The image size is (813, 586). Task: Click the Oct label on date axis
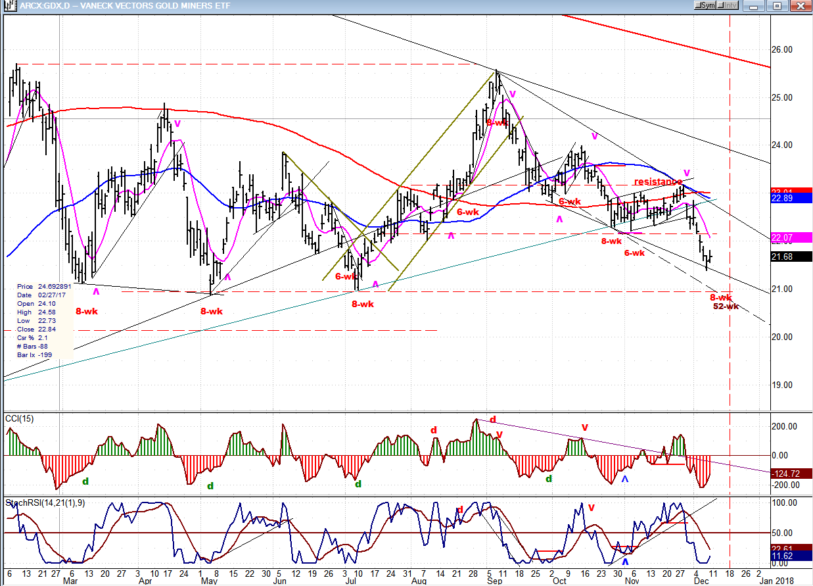tap(559, 582)
